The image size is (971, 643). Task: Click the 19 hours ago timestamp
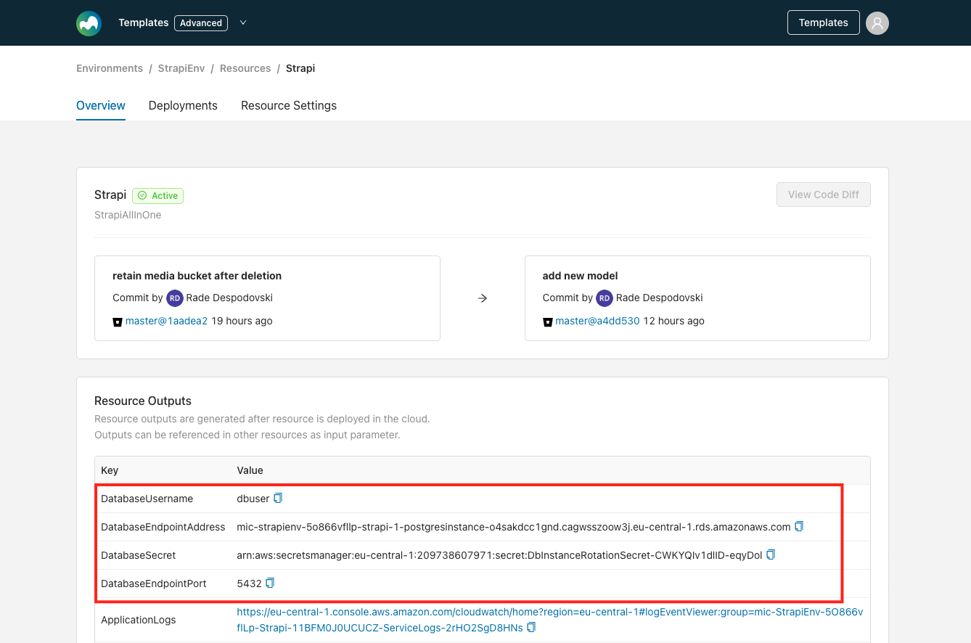(242, 321)
